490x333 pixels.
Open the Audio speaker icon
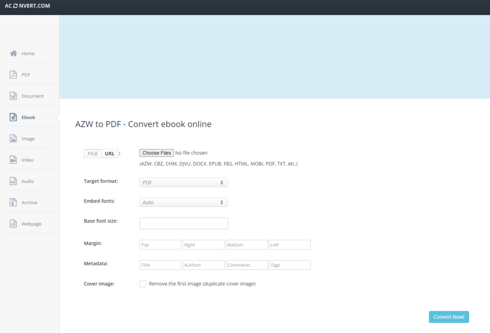pos(13,181)
